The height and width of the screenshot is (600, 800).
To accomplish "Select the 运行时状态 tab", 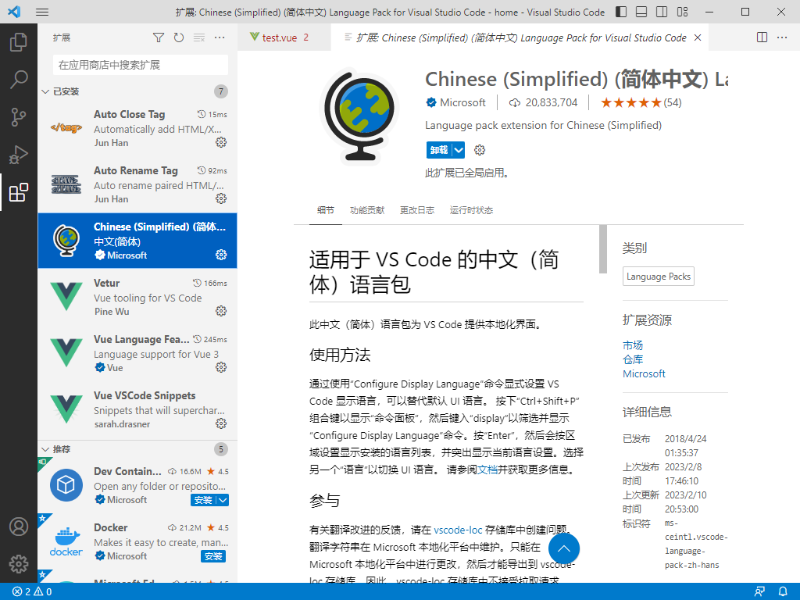I will coord(471,210).
